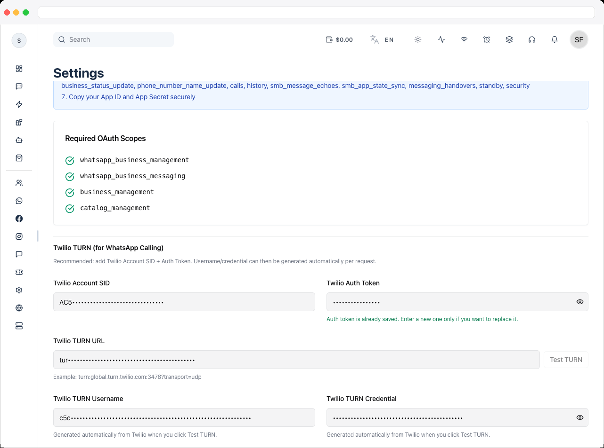This screenshot has height=448, width=604.
Task: Click the check icon beside catalog_management
Action: click(x=70, y=208)
